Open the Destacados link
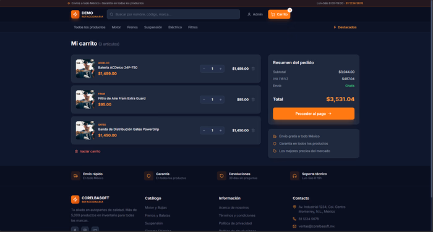433x232 pixels. coord(345,27)
